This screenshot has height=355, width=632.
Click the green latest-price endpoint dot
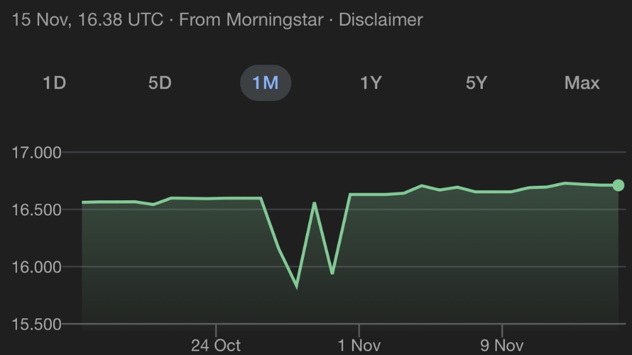[618, 185]
